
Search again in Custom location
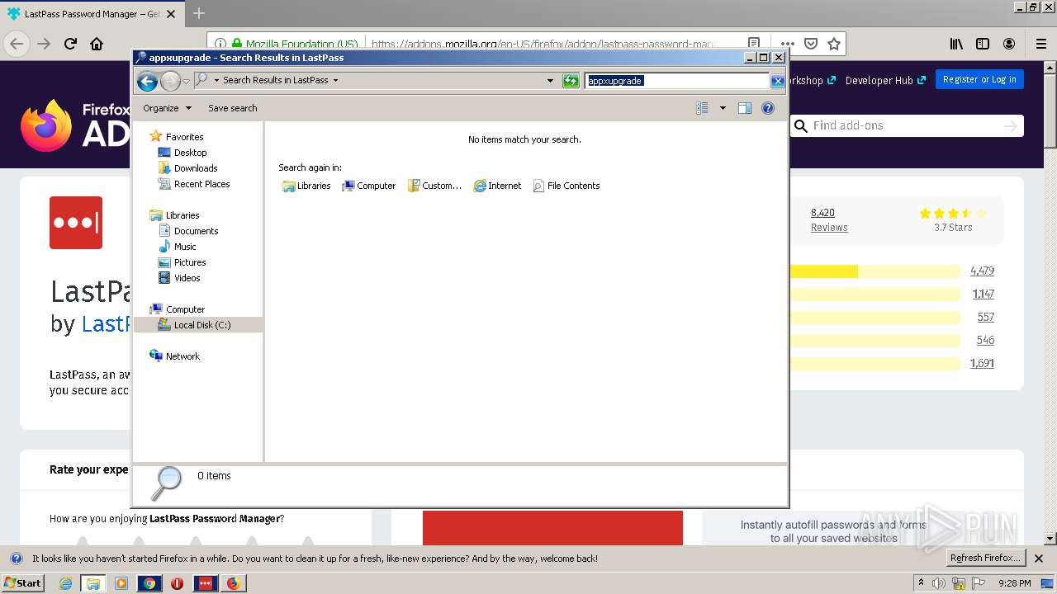(434, 186)
